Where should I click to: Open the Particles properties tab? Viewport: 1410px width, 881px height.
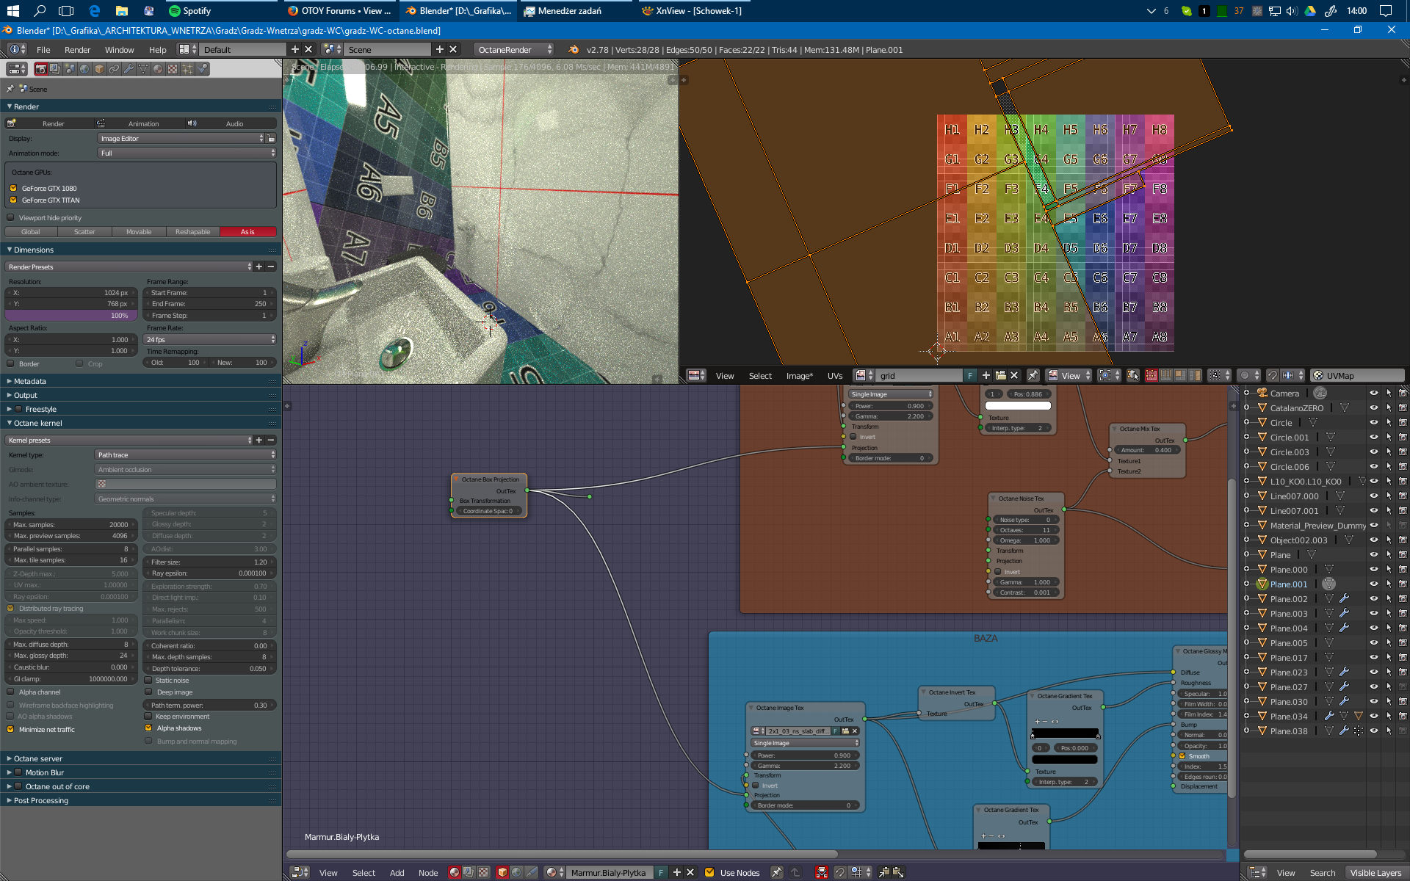(x=187, y=69)
